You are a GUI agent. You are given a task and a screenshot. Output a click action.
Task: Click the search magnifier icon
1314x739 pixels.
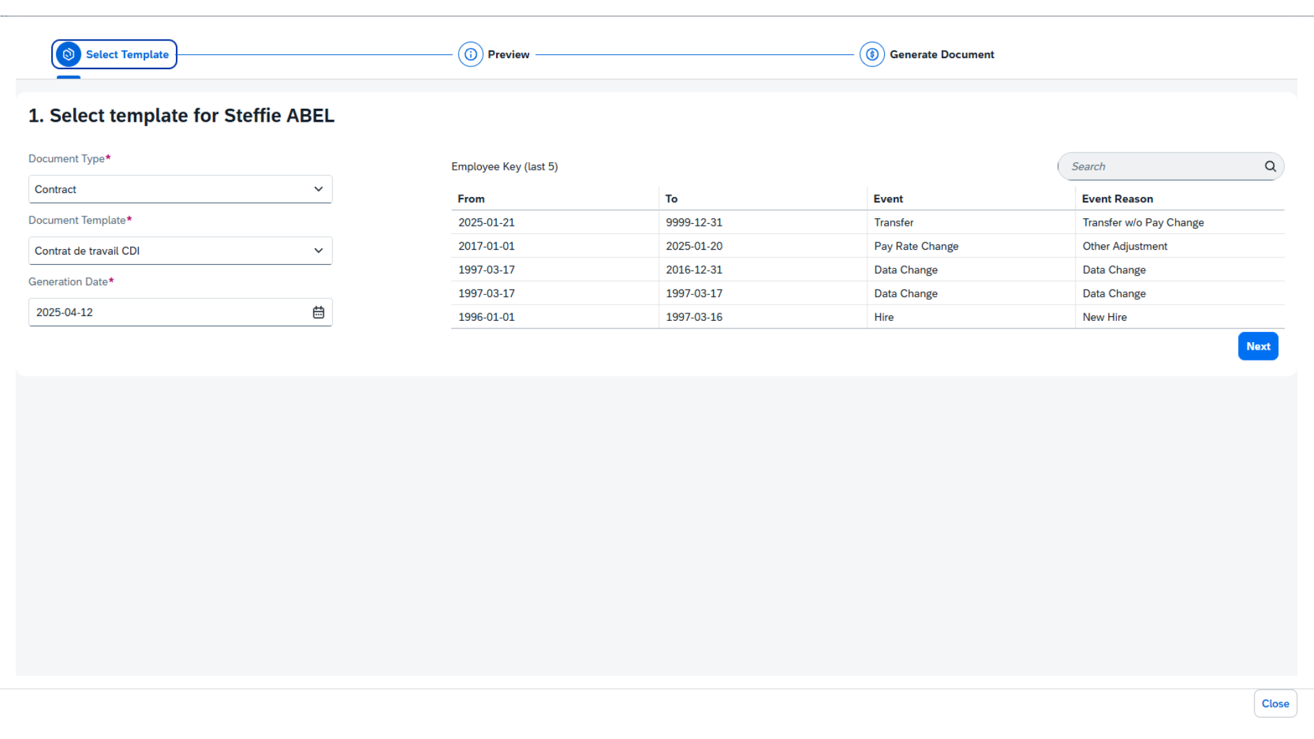pyautogui.click(x=1270, y=166)
